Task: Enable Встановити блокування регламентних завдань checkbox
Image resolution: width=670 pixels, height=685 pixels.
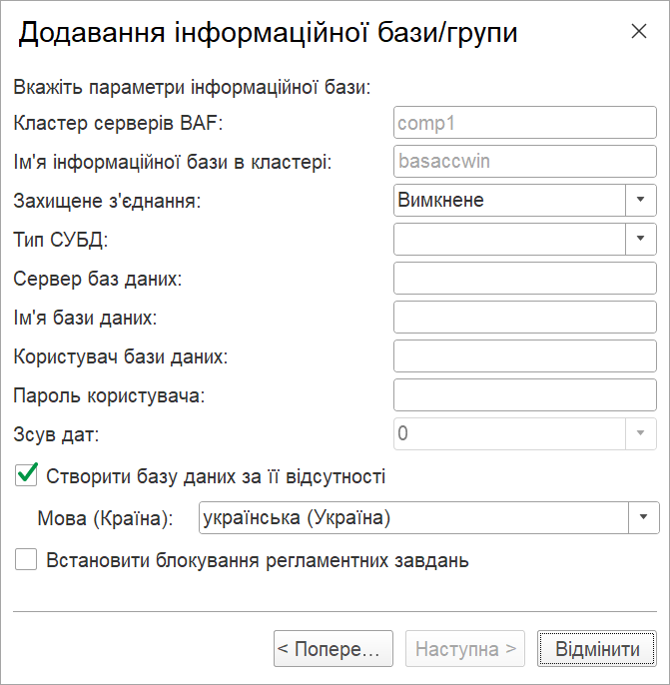Action: coord(26,559)
